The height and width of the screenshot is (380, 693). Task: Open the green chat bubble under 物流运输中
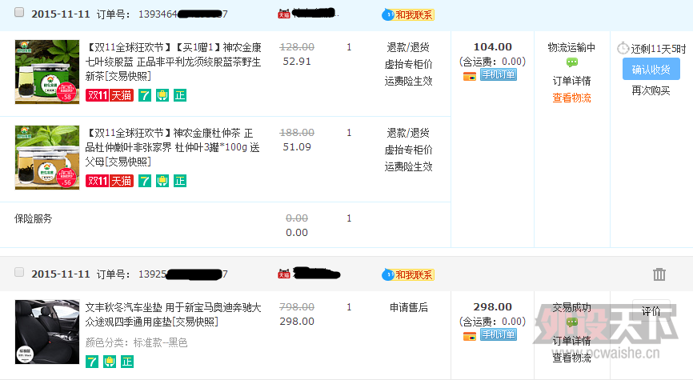(x=572, y=62)
